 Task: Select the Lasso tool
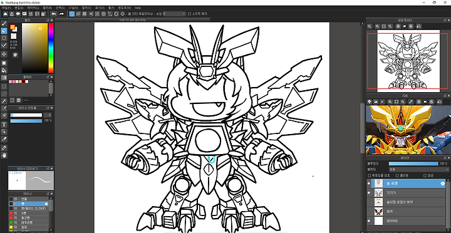4,93
